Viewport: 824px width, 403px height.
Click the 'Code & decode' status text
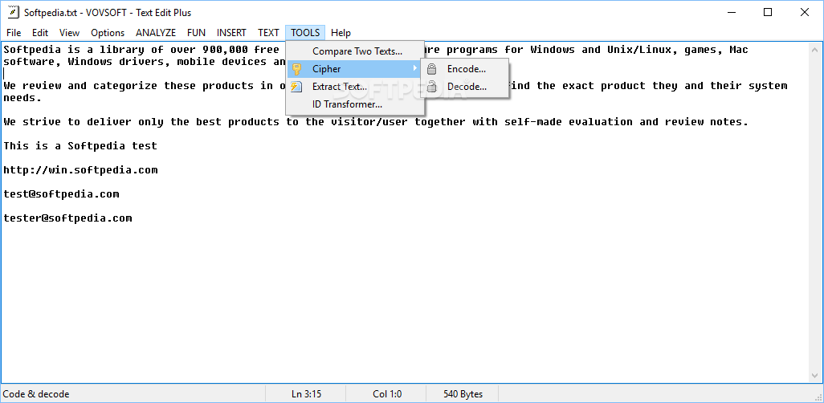point(35,394)
